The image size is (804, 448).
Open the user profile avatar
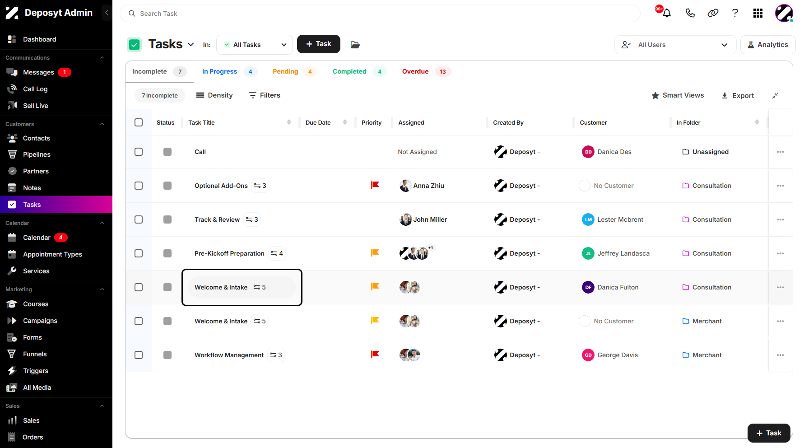pyautogui.click(x=784, y=13)
